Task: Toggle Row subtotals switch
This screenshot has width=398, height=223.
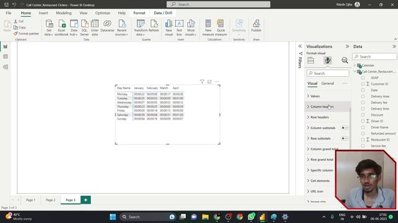Action: [345, 139]
